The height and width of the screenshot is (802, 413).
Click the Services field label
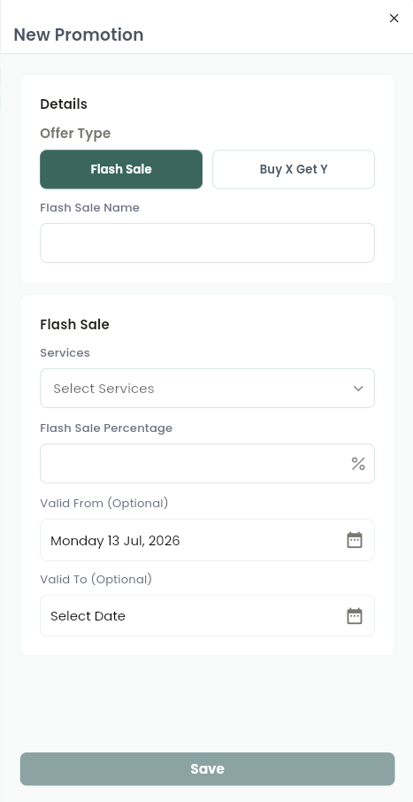(x=65, y=353)
